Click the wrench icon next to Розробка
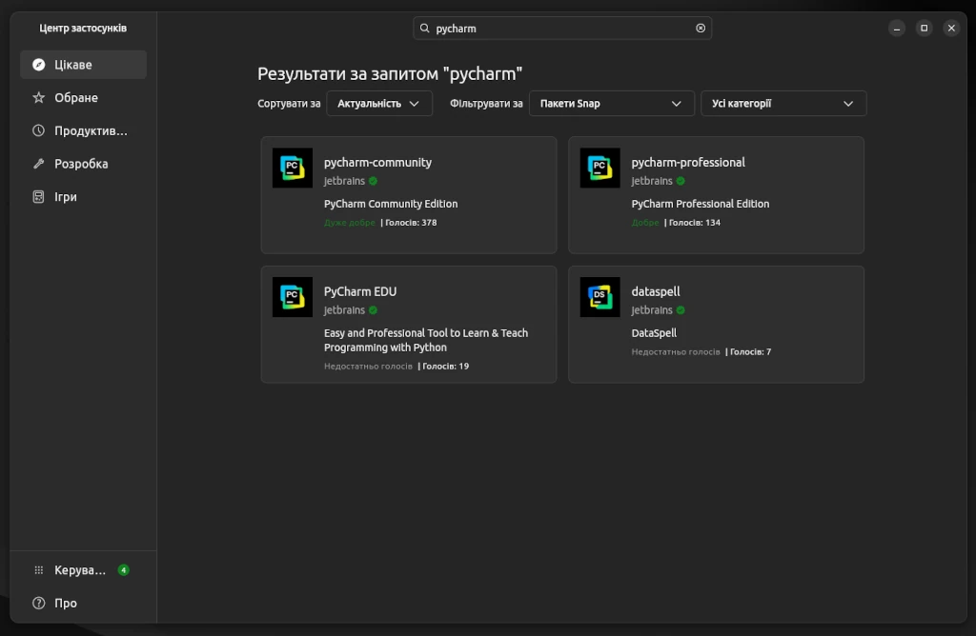This screenshot has width=976, height=636. click(x=38, y=164)
